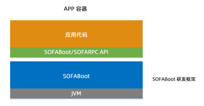Screen dimensions: 204x106
Task: Click the 应用代码 label text
Action: tap(76, 35)
